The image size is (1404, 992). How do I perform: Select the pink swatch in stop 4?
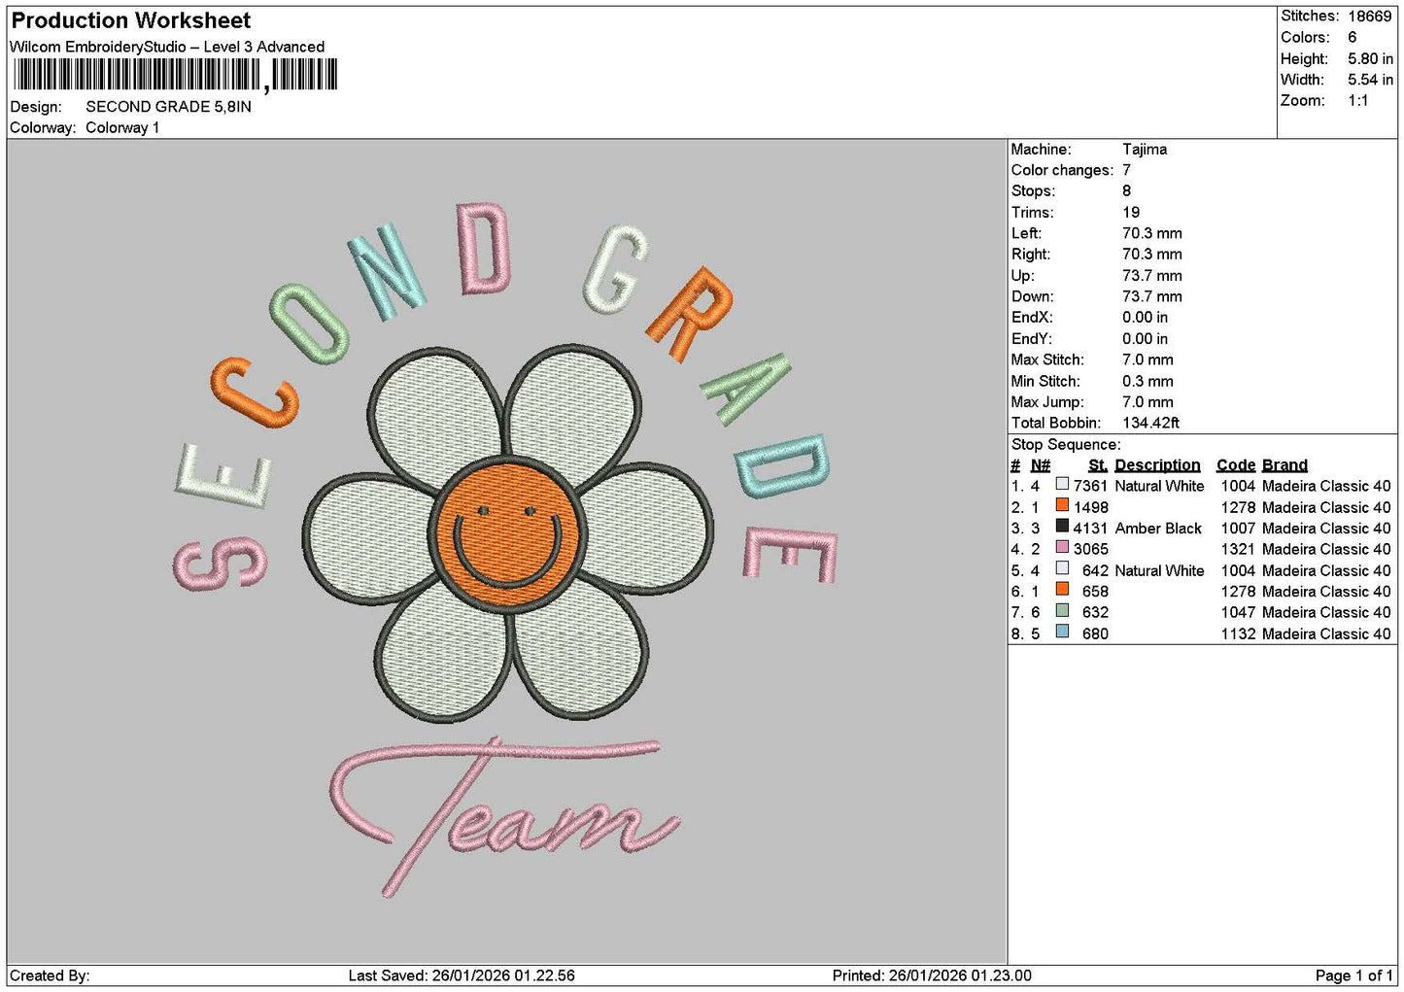tap(1062, 547)
